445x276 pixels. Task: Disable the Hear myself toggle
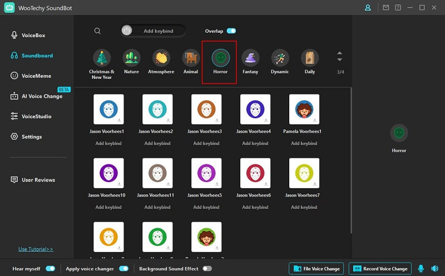(x=51, y=269)
